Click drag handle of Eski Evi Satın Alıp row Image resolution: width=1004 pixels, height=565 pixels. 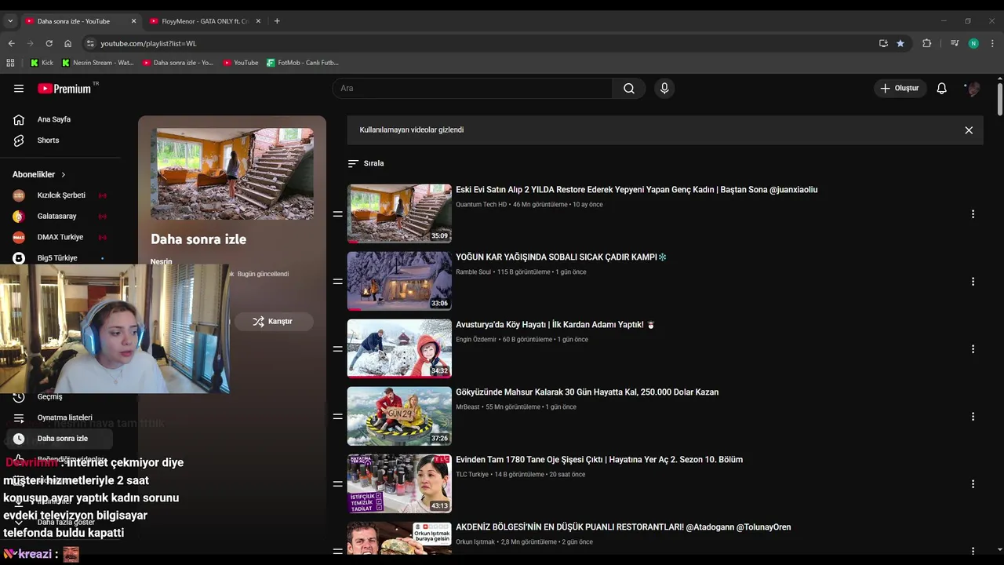338,214
